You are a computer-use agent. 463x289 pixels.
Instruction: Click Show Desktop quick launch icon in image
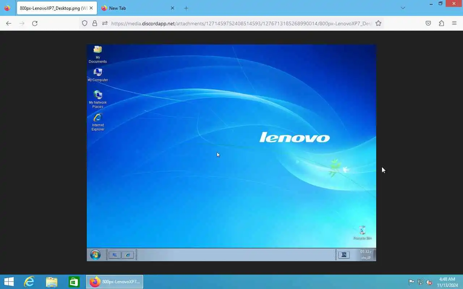(115, 255)
